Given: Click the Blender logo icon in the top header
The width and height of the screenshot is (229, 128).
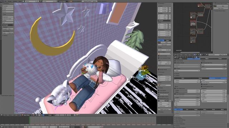Looking at the screenshot, I should point(71,1).
